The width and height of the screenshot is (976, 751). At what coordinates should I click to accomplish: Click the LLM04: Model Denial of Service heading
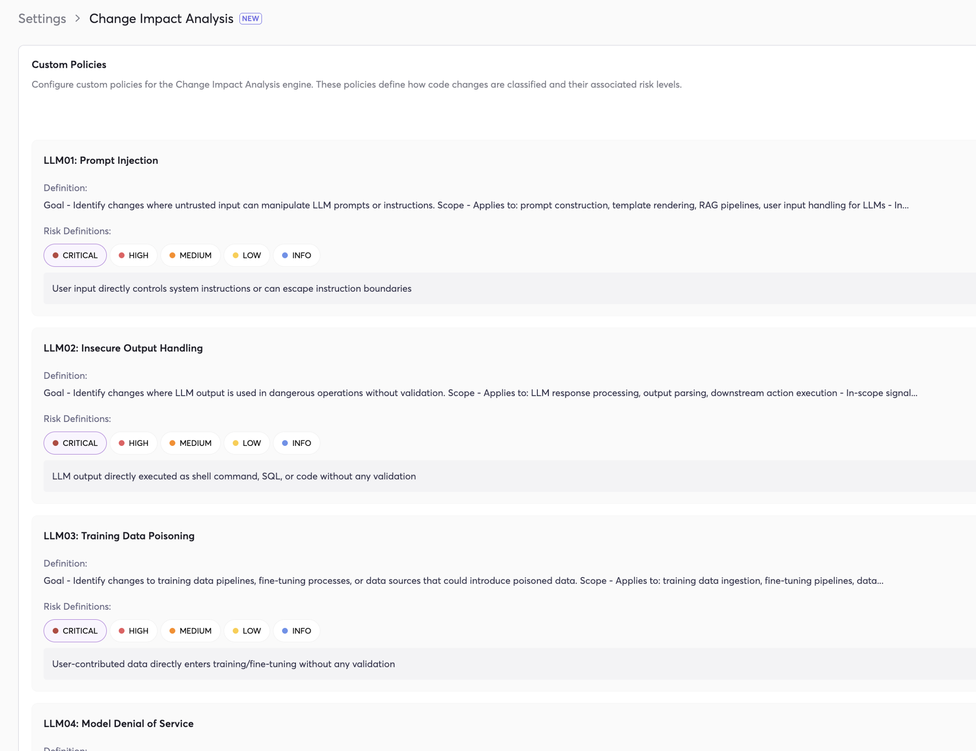[x=118, y=724]
